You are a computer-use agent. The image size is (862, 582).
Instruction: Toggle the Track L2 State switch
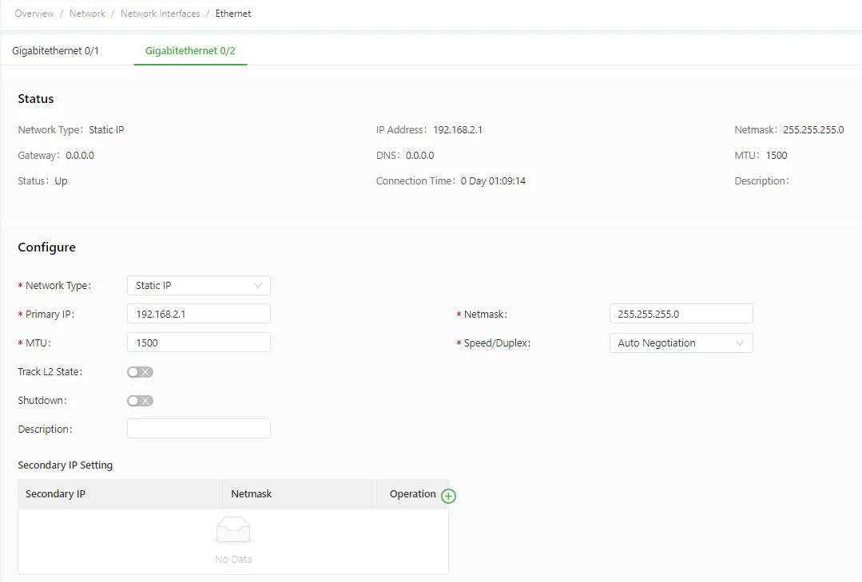pos(140,372)
